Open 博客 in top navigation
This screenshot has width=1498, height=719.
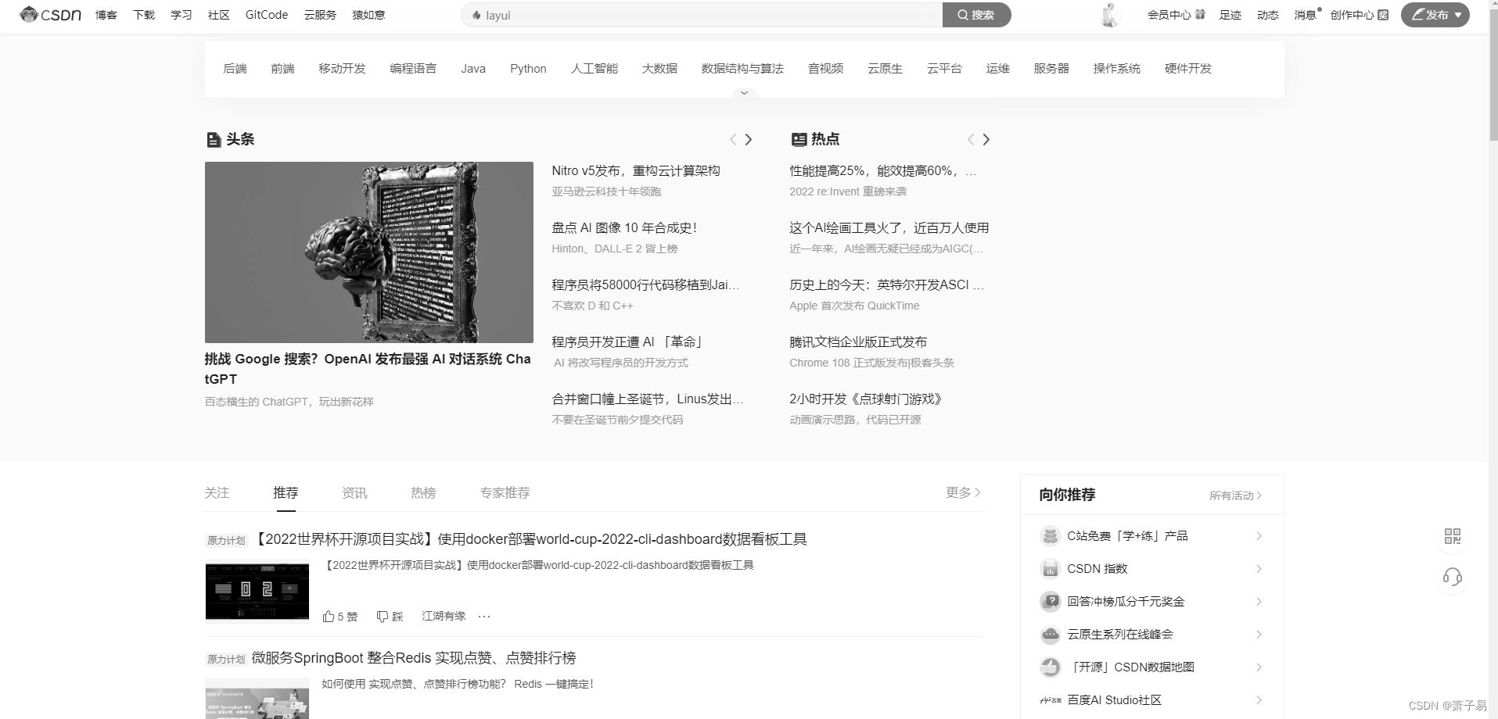tap(106, 15)
